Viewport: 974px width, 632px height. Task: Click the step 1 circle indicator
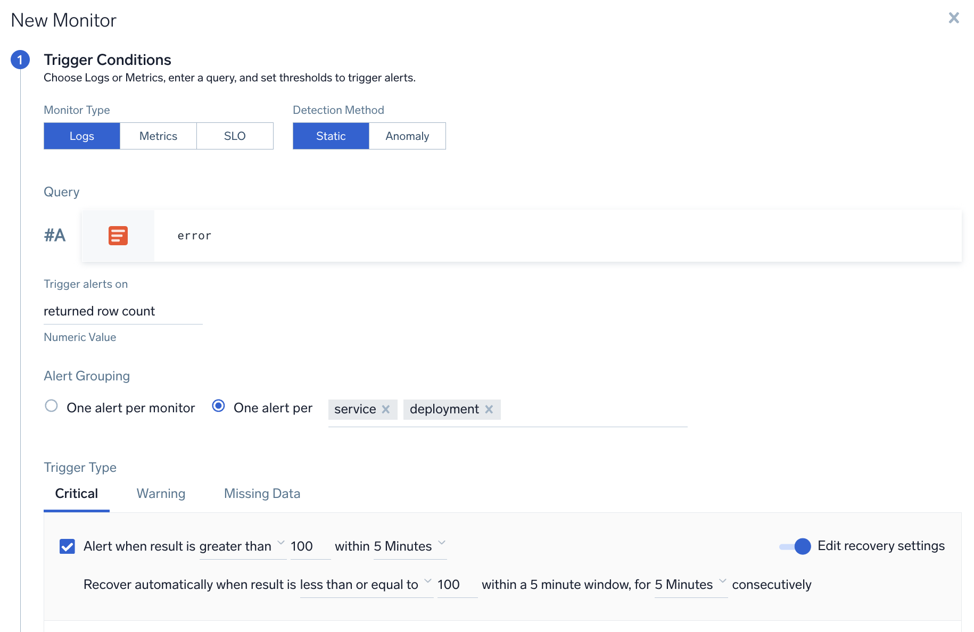pos(20,60)
